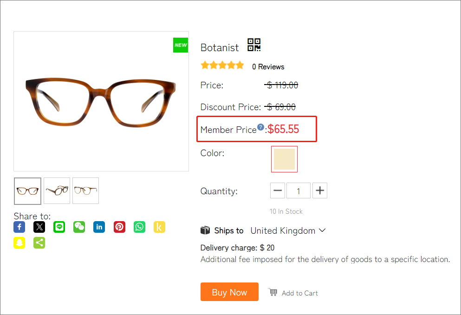Viewport: 461px width, 315px height.
Task: Add the glasses to cart
Action: tap(293, 293)
